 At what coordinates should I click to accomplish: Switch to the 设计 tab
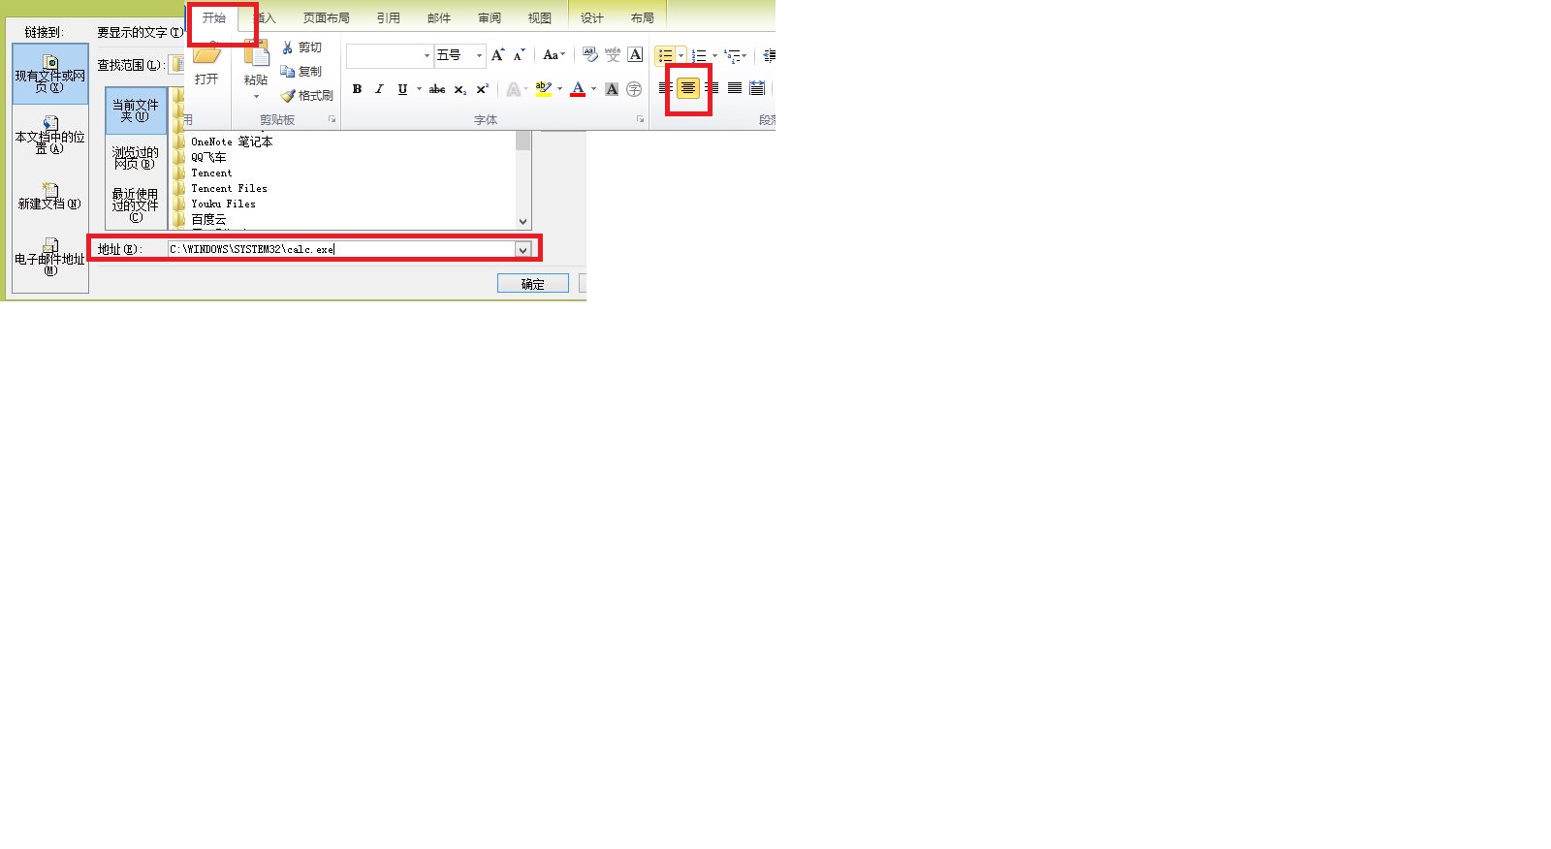[592, 17]
